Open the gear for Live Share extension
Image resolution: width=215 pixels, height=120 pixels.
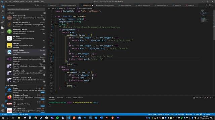pyautogui.click(x=44, y=68)
